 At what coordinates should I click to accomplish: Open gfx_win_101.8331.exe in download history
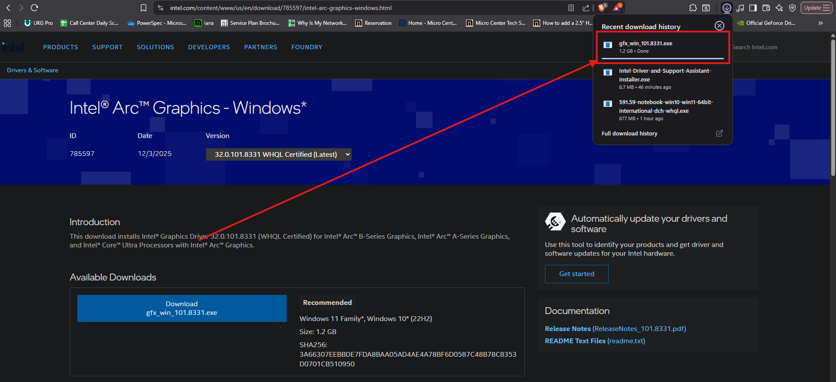pyautogui.click(x=662, y=47)
